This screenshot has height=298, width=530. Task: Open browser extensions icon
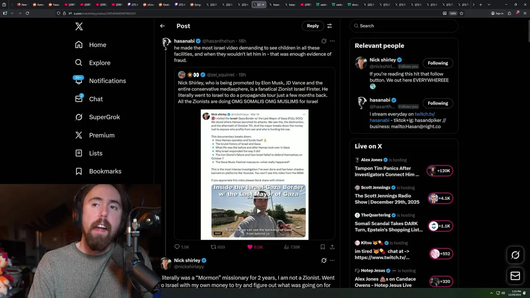pos(509,13)
